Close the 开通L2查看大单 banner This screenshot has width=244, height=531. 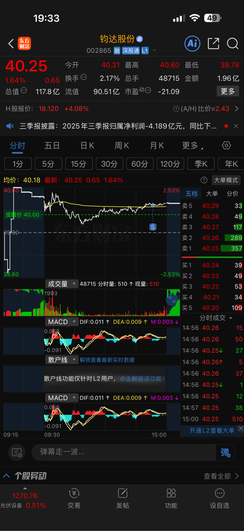tap(241, 428)
